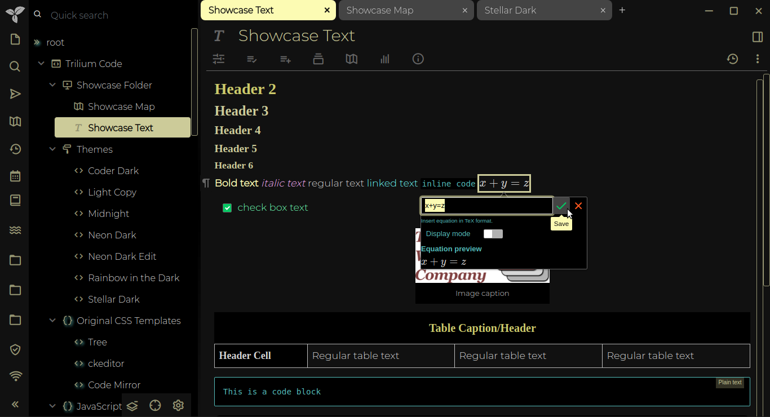This screenshot has width=770, height=417.
Task: Open note actions three-dot menu
Action: [x=758, y=59]
